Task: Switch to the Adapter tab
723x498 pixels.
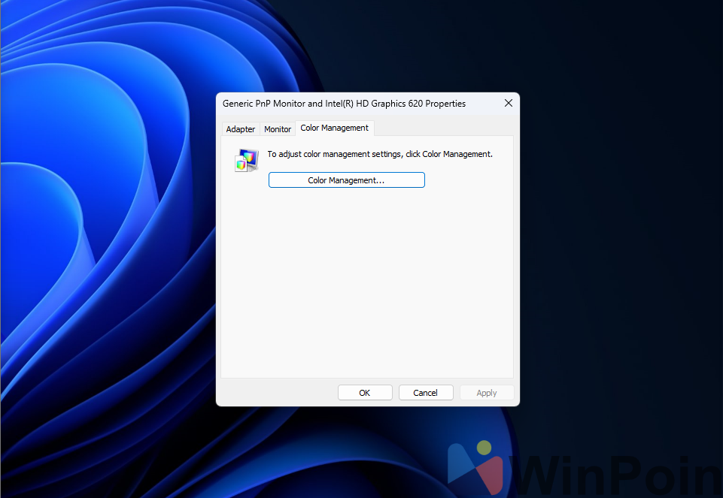Action: (x=240, y=129)
